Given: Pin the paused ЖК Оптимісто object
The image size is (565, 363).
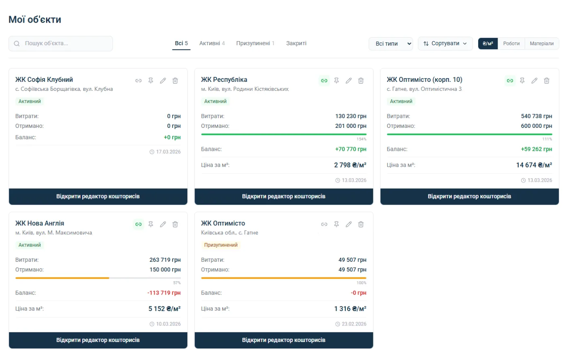Looking at the screenshot, I should pyautogui.click(x=336, y=224).
